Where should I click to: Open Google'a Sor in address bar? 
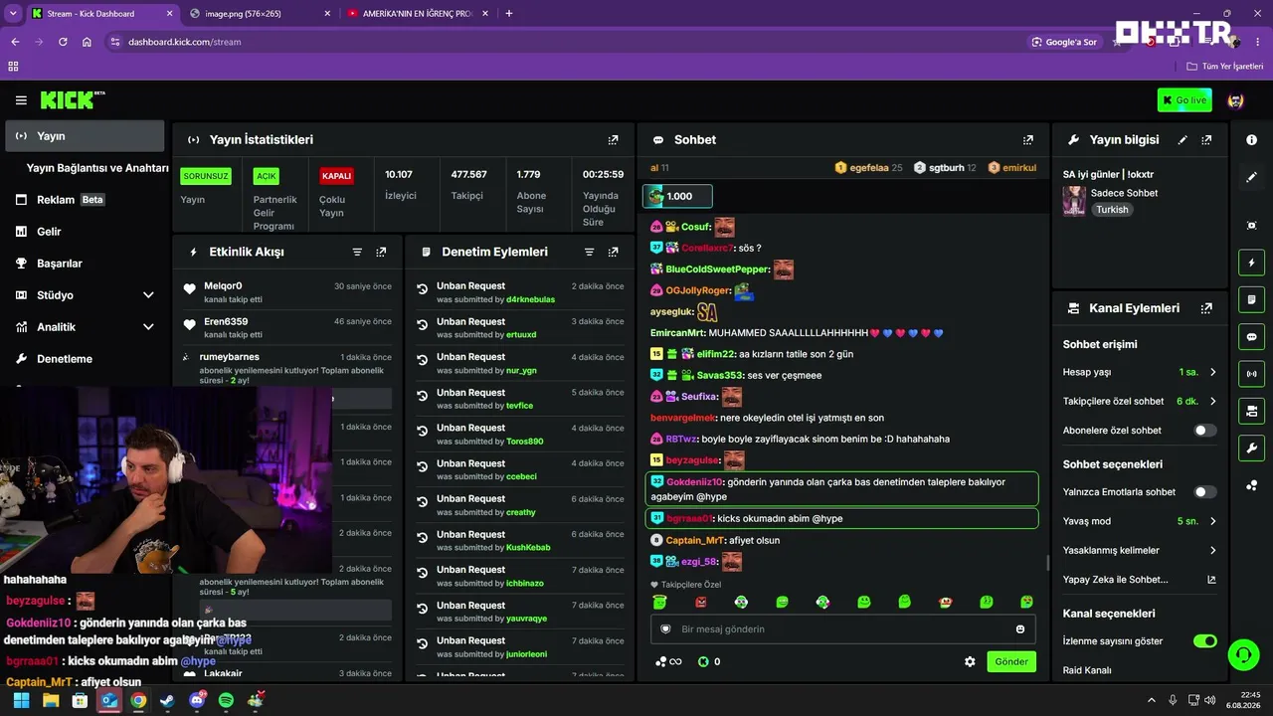tap(1064, 42)
